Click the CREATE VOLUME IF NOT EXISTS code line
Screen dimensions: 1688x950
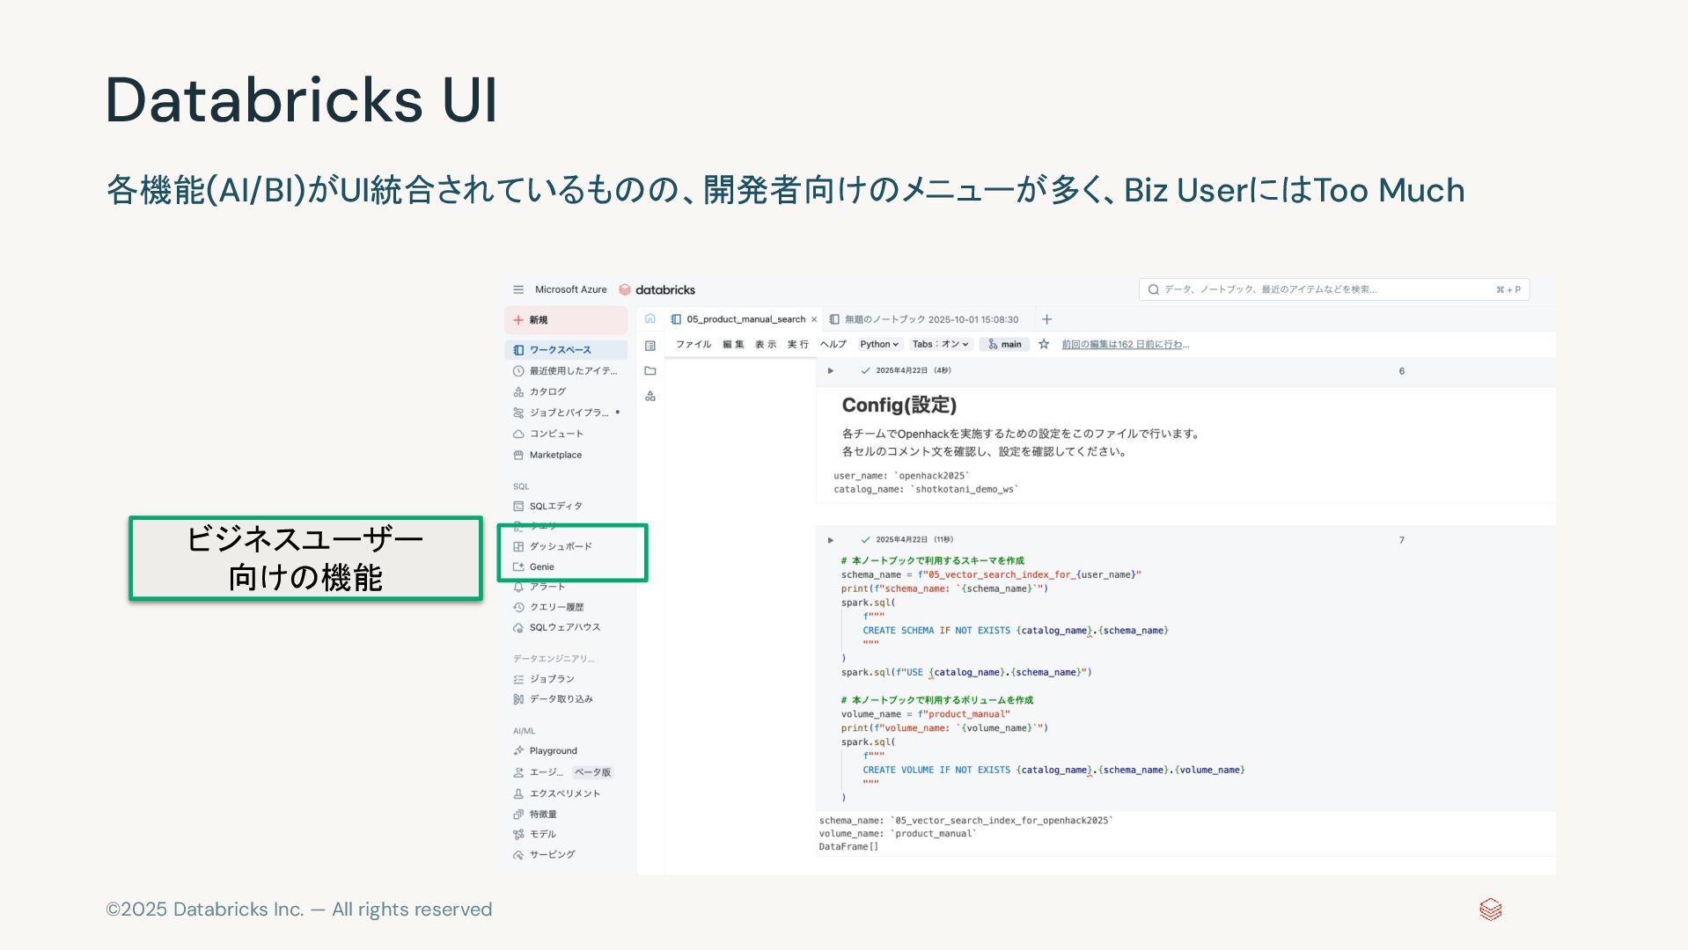pos(1053,770)
